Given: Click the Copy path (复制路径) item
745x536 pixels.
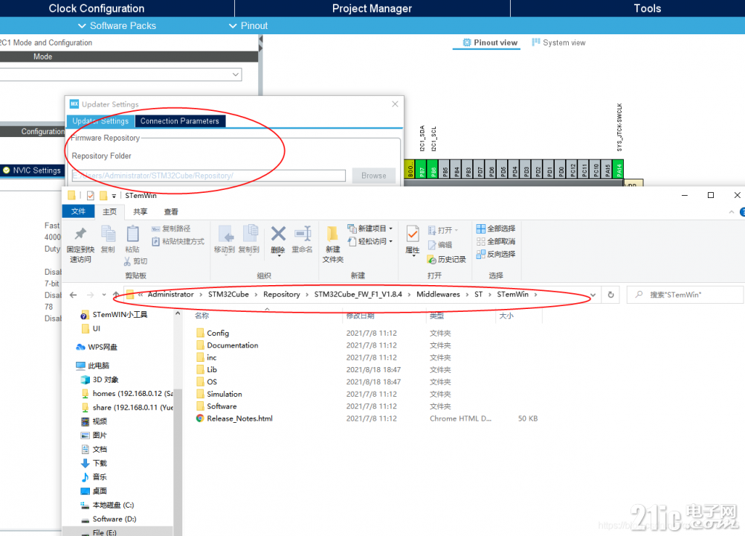Looking at the screenshot, I should point(172,229).
